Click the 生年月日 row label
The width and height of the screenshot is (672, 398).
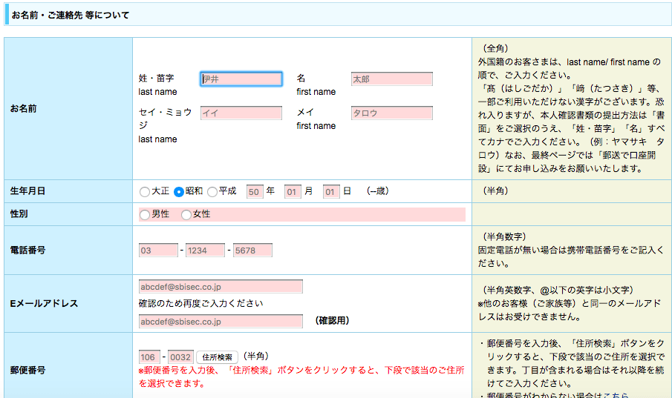click(28, 191)
